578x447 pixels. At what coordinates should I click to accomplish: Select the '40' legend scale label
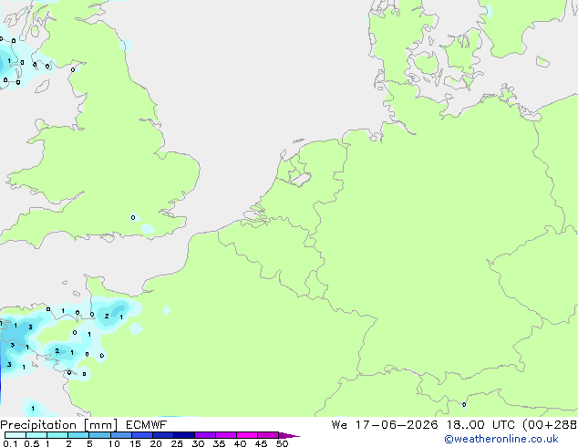coord(241,443)
